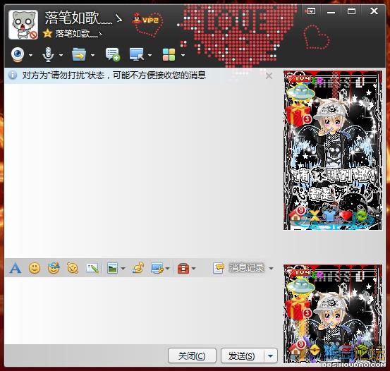Click the 关闭(C) button
390x371 pixels.
click(192, 355)
